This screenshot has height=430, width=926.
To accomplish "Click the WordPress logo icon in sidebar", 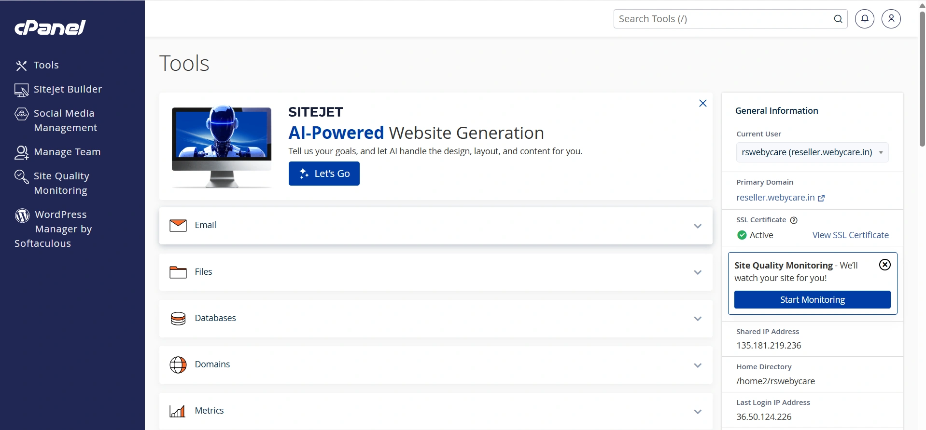I will pyautogui.click(x=22, y=215).
